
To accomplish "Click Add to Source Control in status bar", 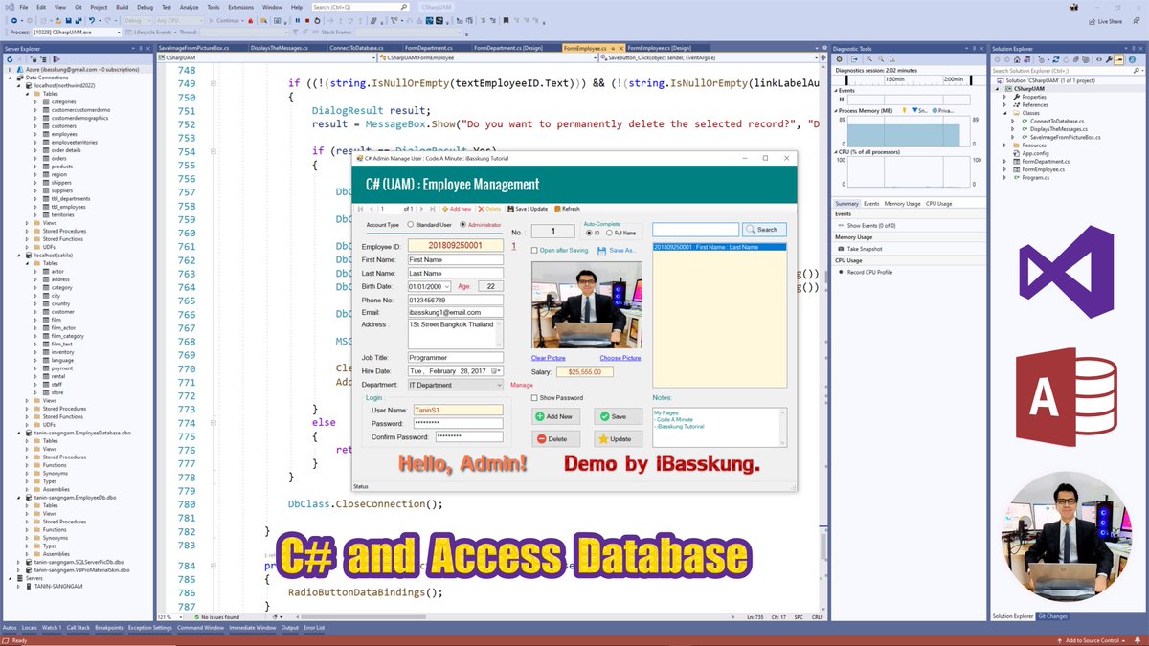I will click(1092, 640).
